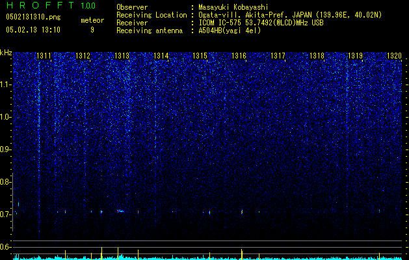Click the version number 1.0.0

pos(88,6)
